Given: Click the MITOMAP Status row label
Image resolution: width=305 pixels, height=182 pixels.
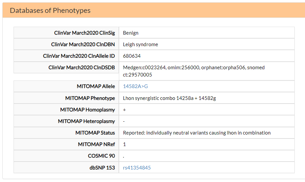Looking at the screenshot, I should pos(95,133).
